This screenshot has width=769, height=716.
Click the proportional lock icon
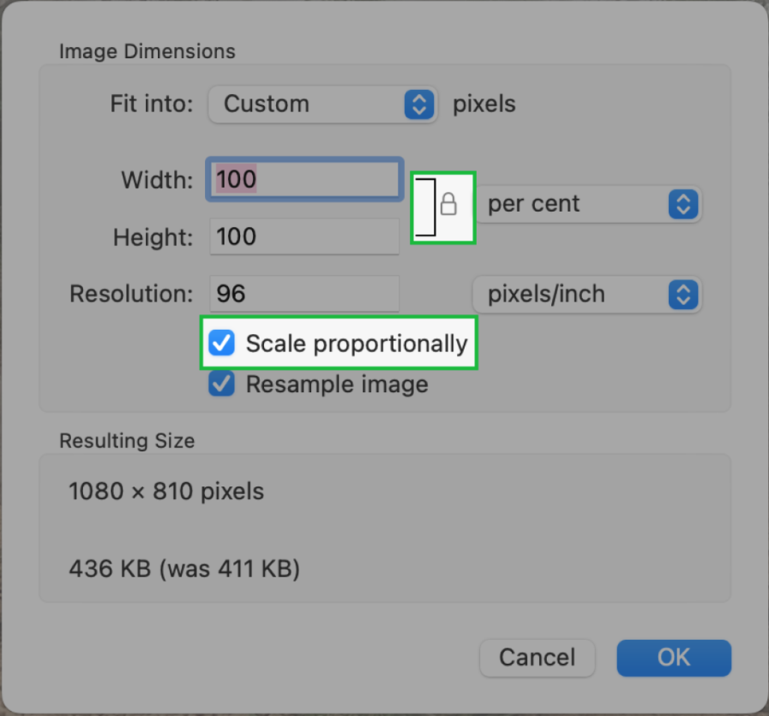pyautogui.click(x=449, y=204)
